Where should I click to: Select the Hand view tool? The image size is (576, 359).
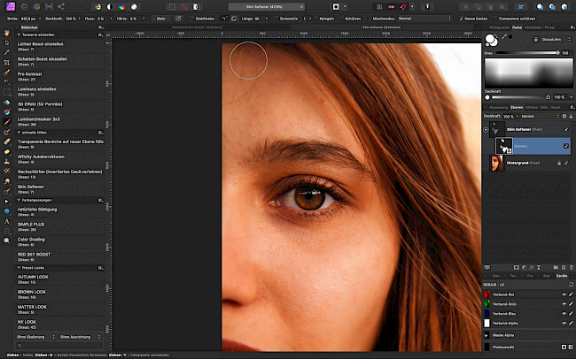pyautogui.click(x=6, y=33)
